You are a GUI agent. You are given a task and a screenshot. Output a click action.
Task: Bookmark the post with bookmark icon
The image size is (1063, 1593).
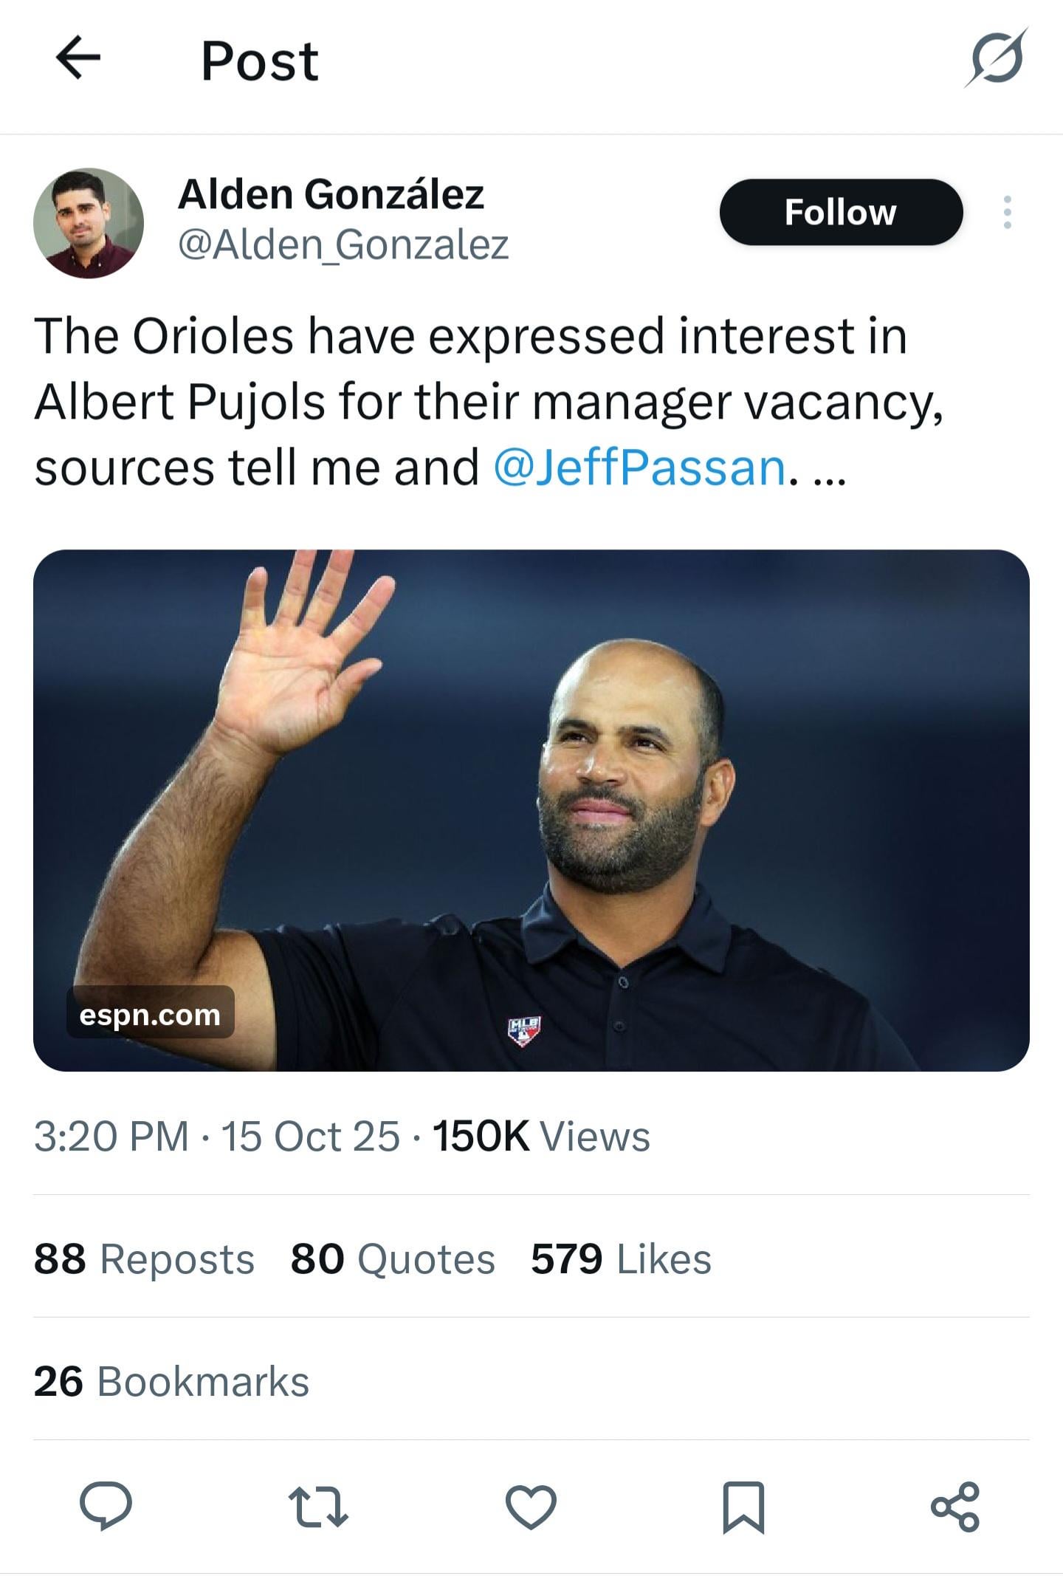(743, 1506)
